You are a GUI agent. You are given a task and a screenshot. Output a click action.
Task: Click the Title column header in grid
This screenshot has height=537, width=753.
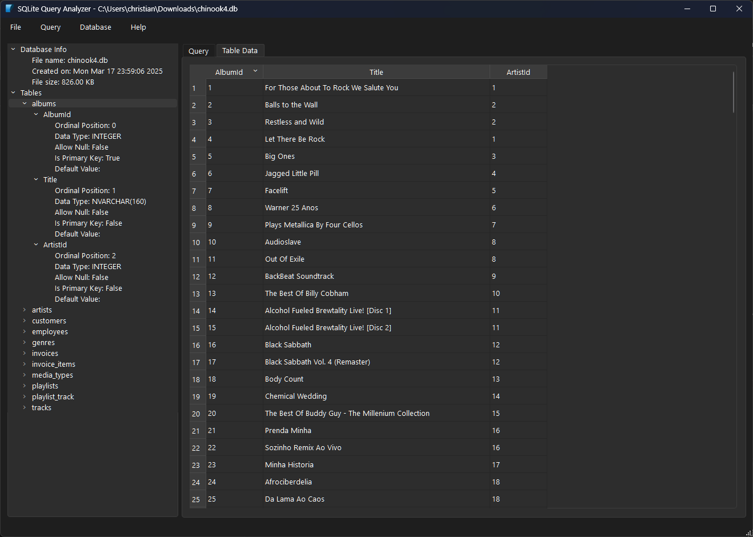(x=376, y=72)
